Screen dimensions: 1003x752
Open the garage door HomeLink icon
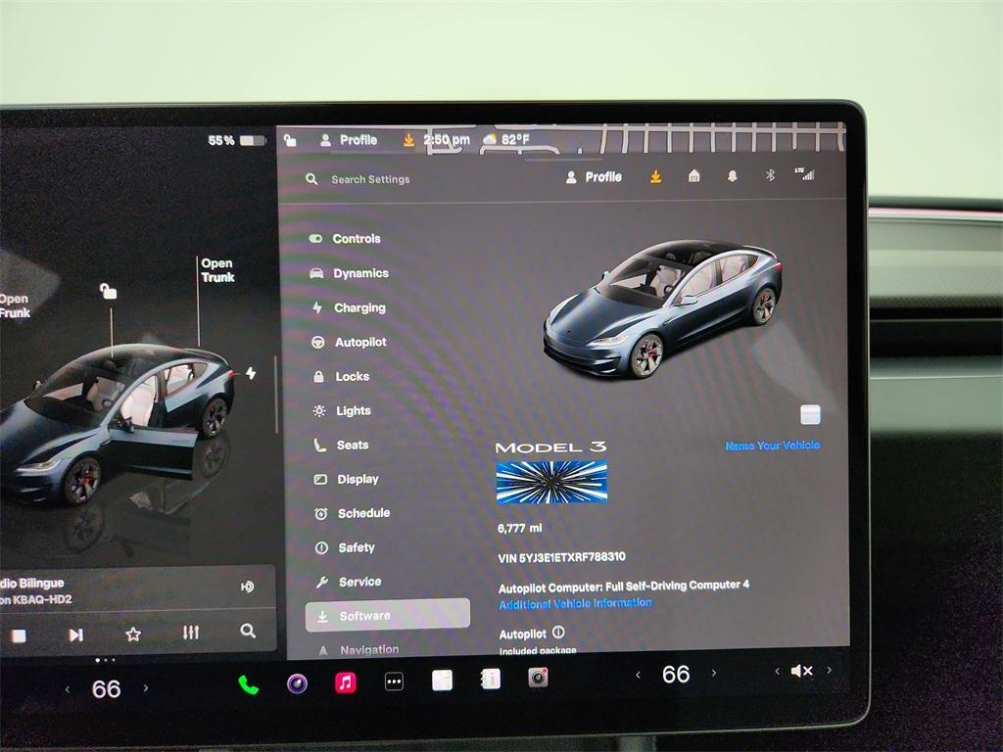(x=694, y=175)
